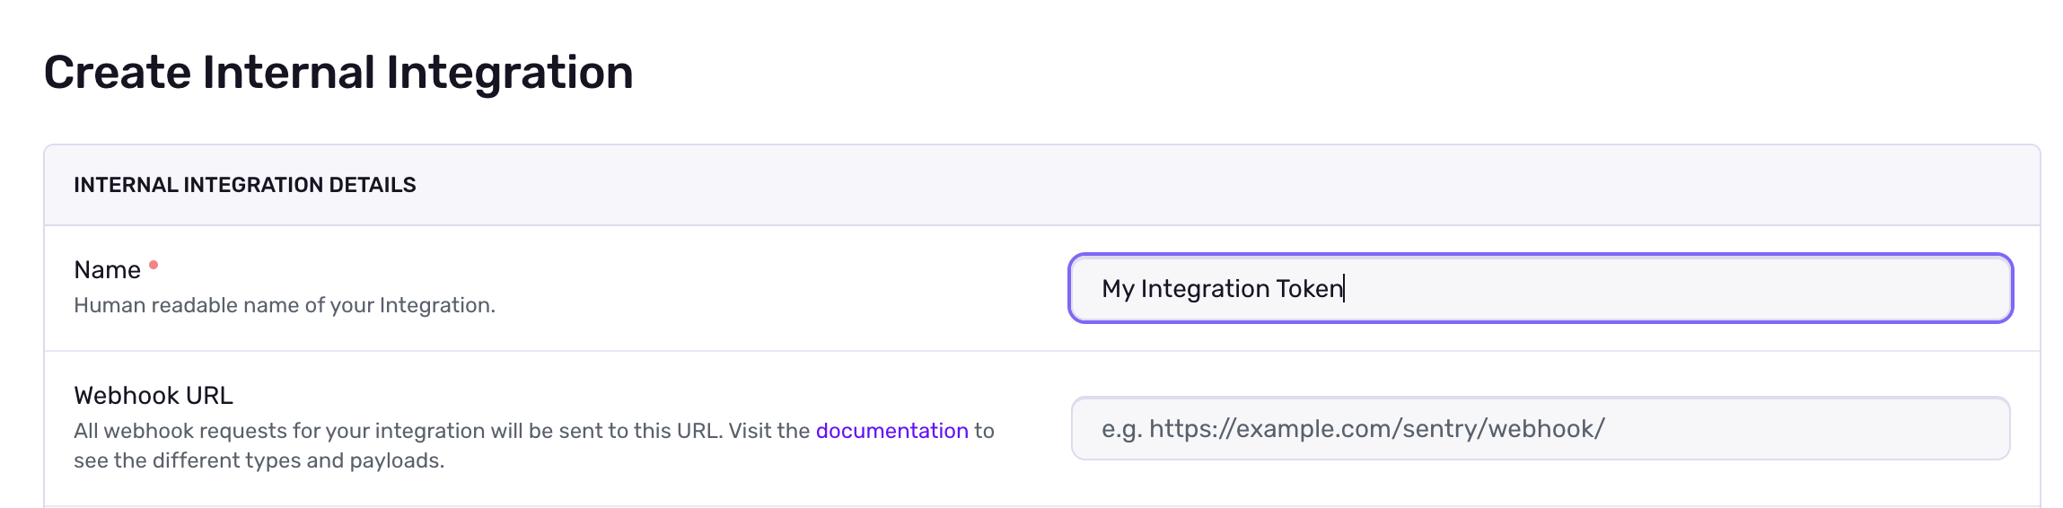Open the documentation link
This screenshot has height=508, width=2063.
[891, 431]
